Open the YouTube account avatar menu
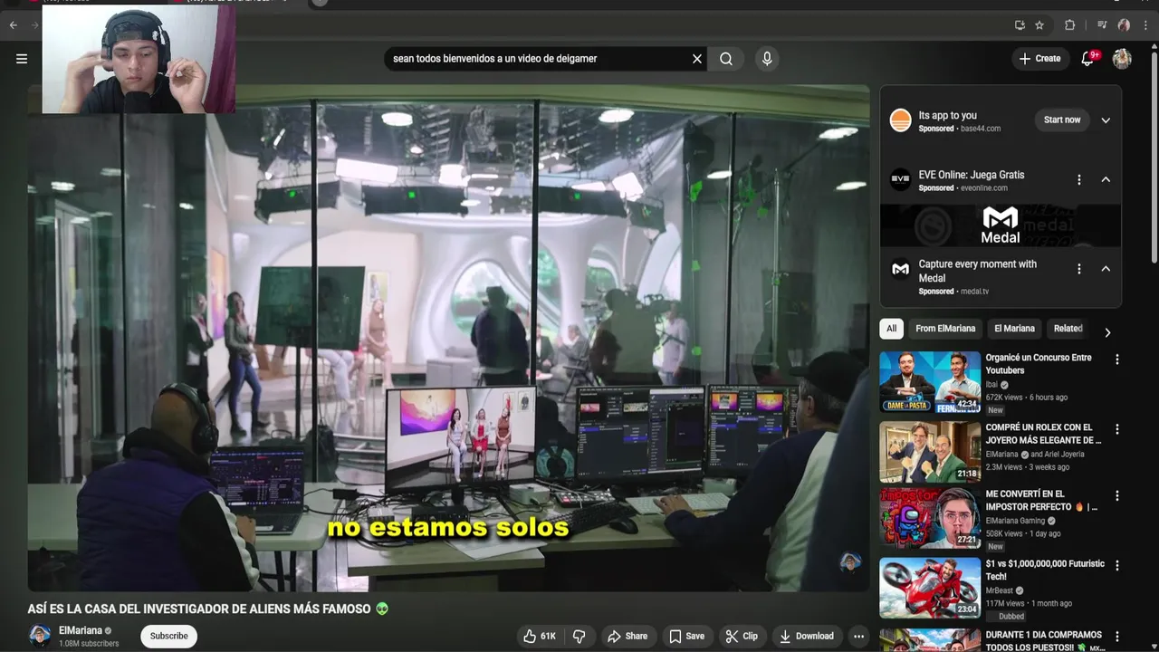Image resolution: width=1159 pixels, height=652 pixels. (x=1122, y=59)
